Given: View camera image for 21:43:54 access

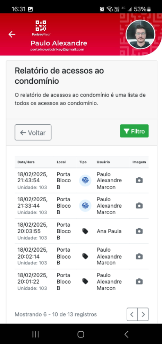Looking at the screenshot, I should [x=139, y=180].
